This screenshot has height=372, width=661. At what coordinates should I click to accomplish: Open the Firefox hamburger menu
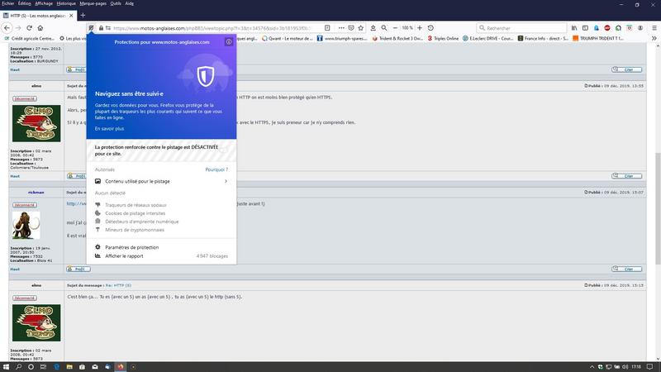tap(654, 28)
